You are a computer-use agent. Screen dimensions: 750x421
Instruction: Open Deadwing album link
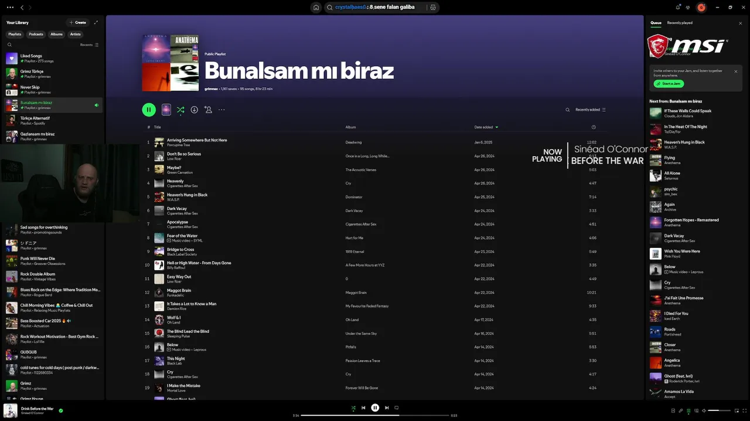(353, 142)
